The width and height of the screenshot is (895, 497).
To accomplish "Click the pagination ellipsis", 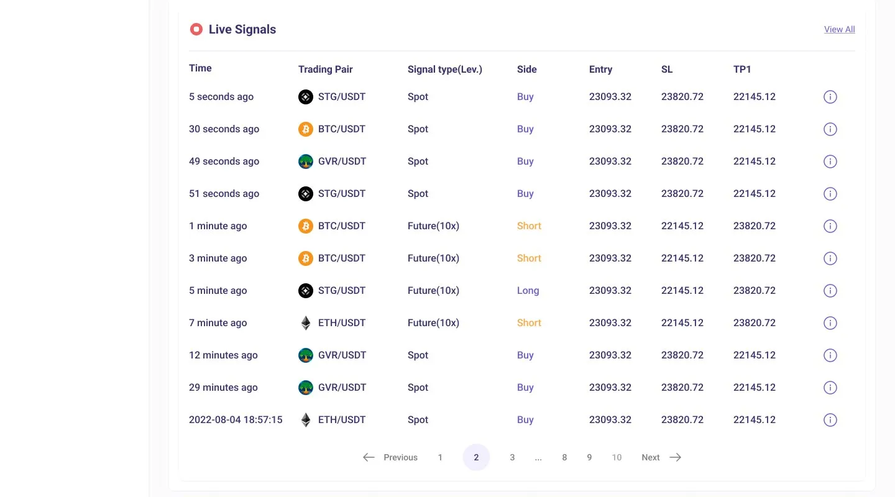I will point(538,458).
